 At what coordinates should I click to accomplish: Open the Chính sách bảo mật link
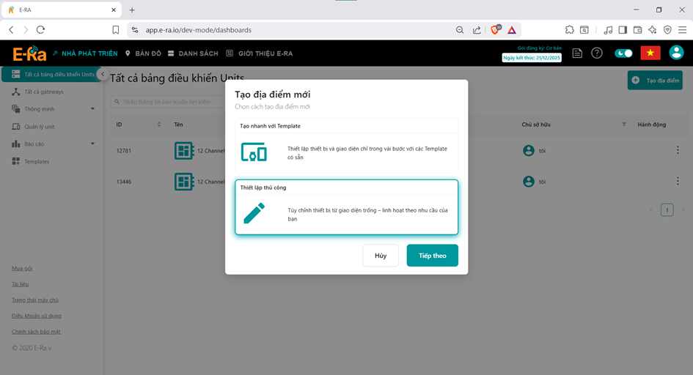click(36, 332)
